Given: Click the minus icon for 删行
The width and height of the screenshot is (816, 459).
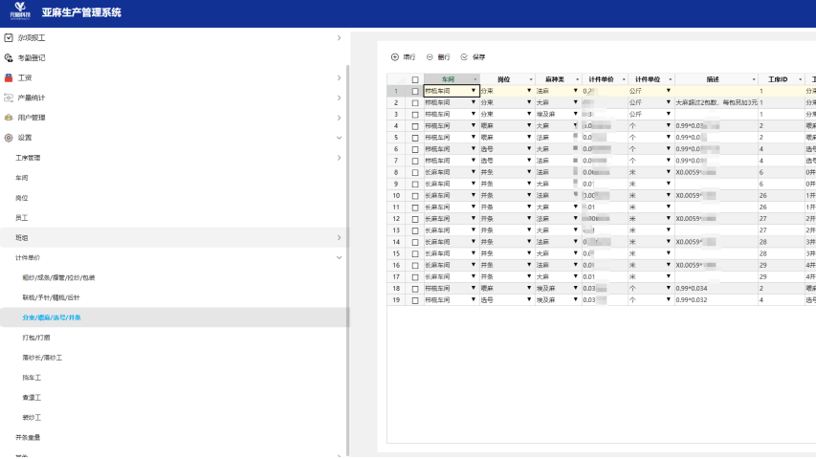Looking at the screenshot, I should pyautogui.click(x=430, y=57).
